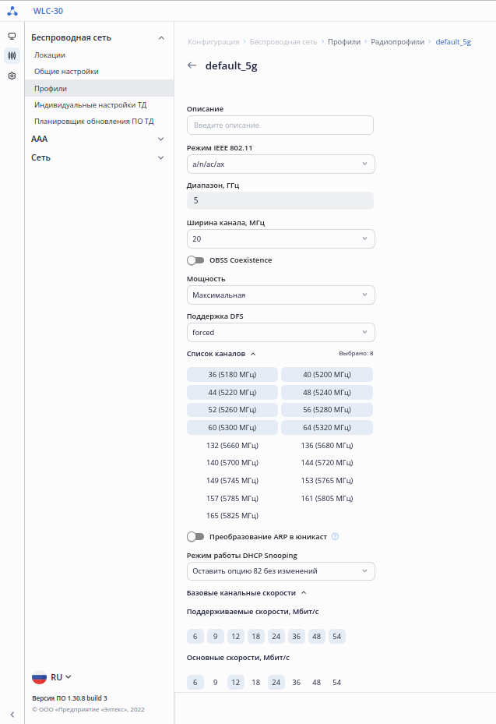Select channel 149 (5745 МГц)
This screenshot has height=724, width=496.
pyautogui.click(x=232, y=481)
